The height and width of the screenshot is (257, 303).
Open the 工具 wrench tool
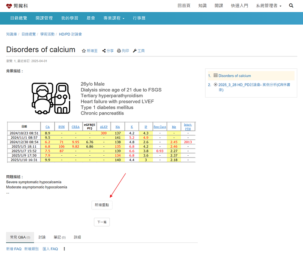pos(135,51)
